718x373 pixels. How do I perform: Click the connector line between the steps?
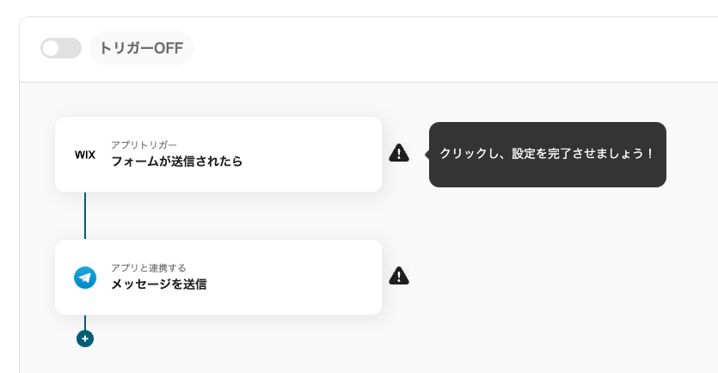coord(85,215)
